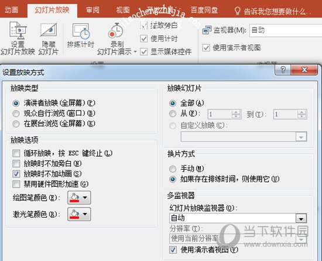Select the 幻灯片放映 ribbon tab

coord(52,10)
